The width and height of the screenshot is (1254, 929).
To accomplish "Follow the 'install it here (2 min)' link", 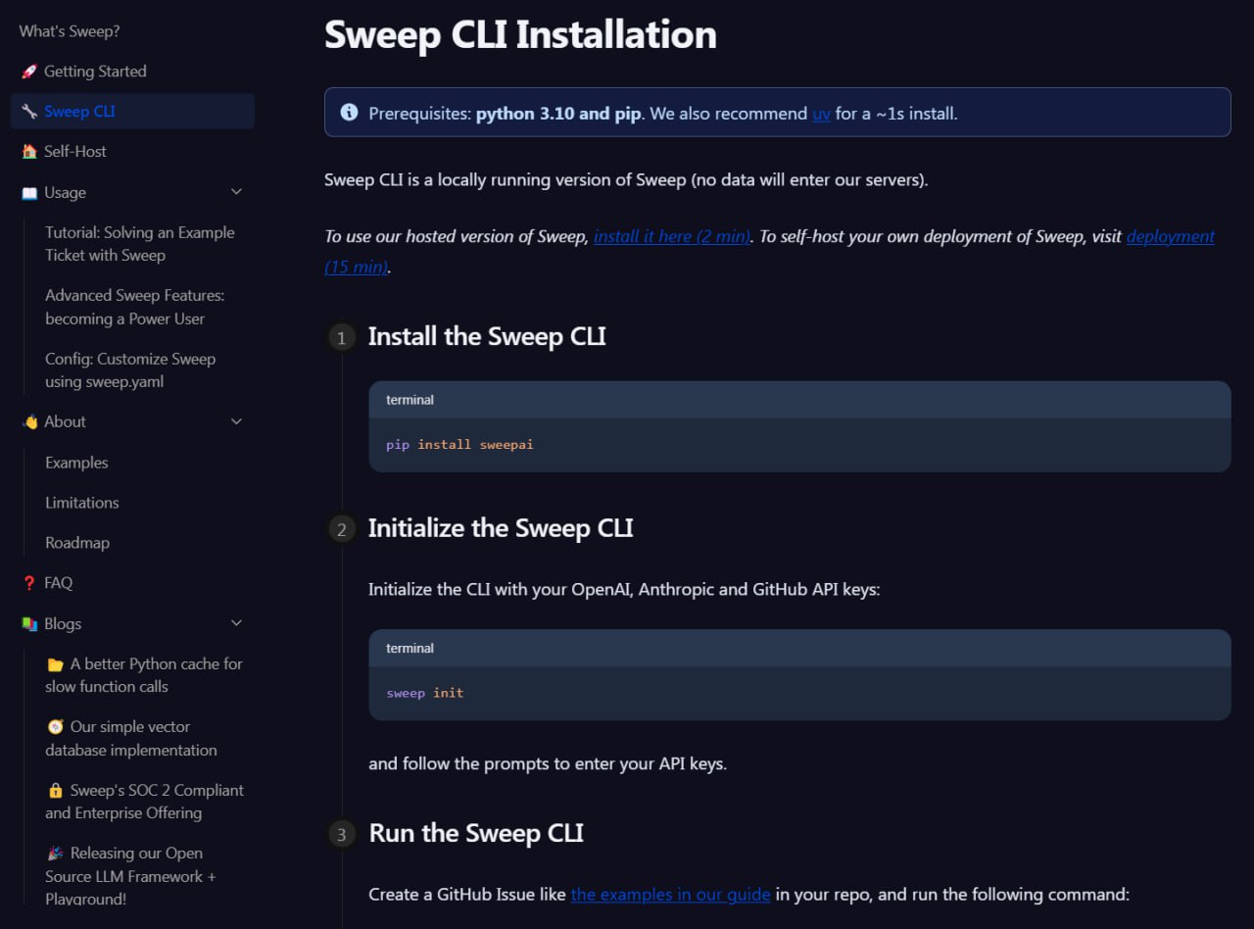I will [672, 236].
